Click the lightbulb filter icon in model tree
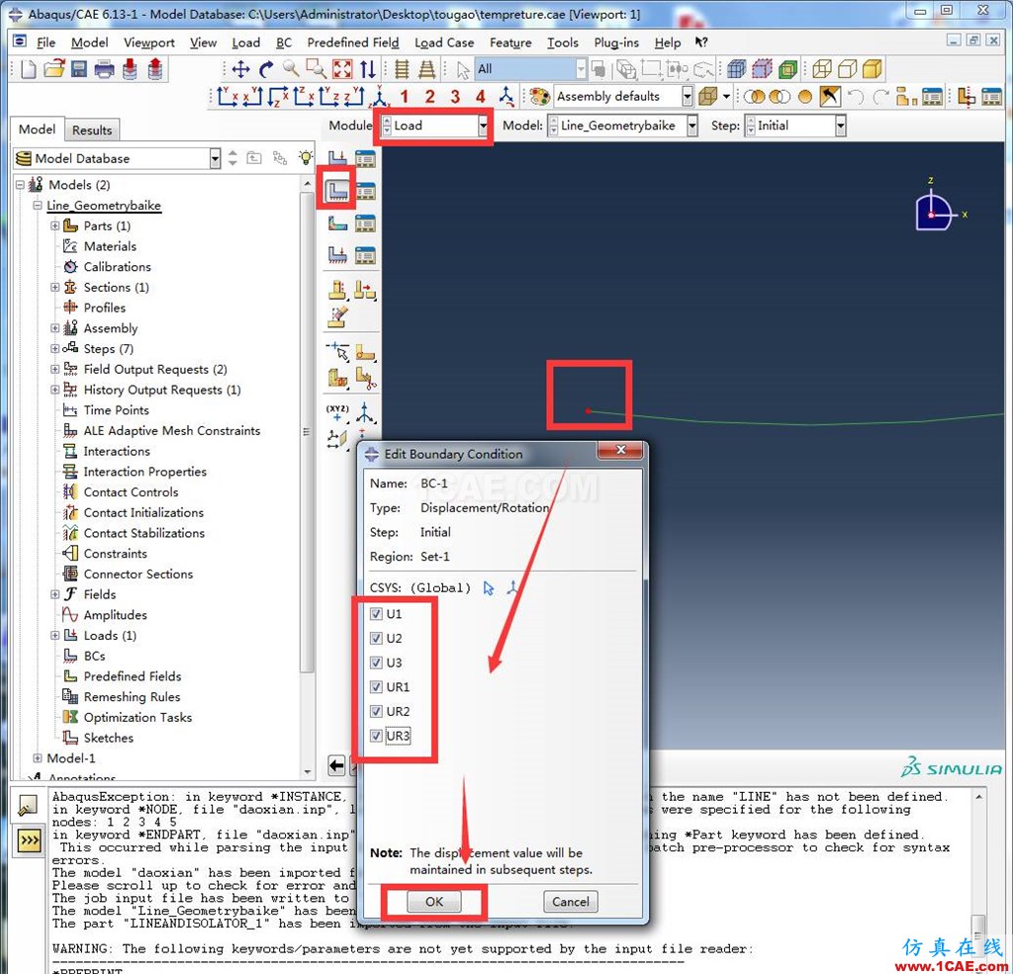The image size is (1013, 974). coord(305,157)
